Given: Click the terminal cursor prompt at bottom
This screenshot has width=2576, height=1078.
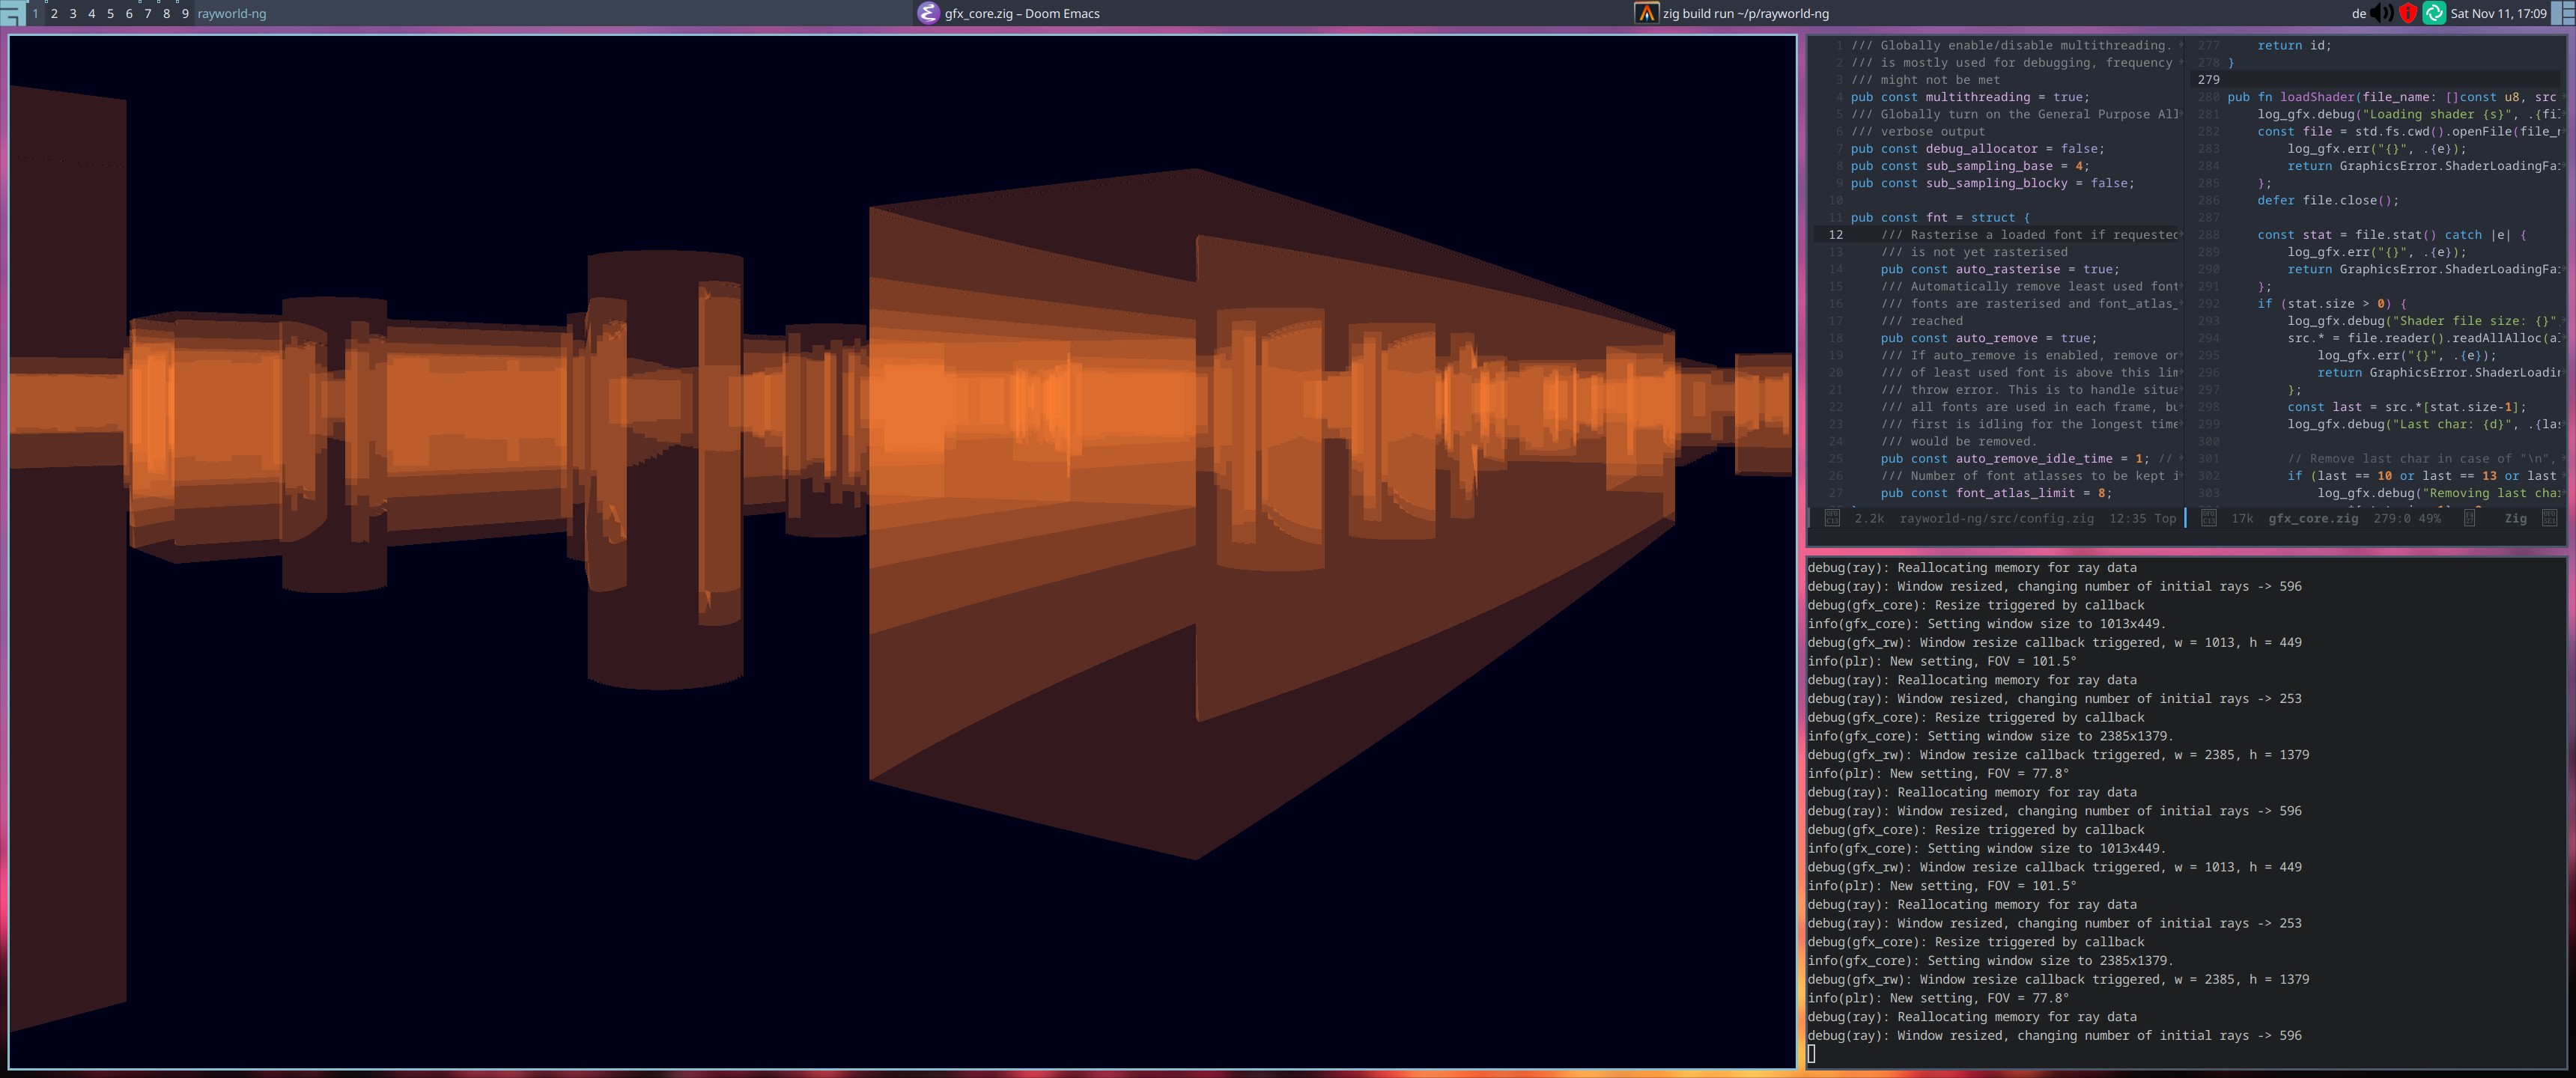Looking at the screenshot, I should [x=1811, y=1053].
